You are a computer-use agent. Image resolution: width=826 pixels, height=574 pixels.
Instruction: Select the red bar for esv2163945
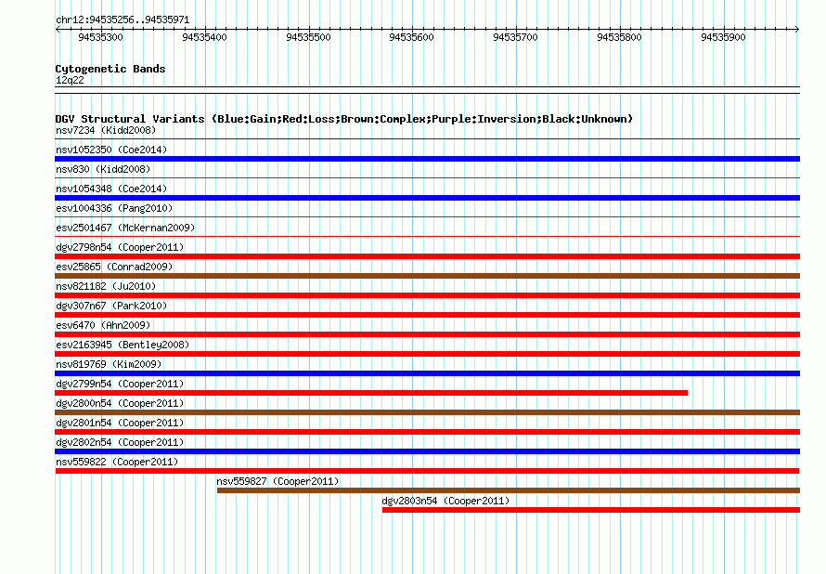427,354
